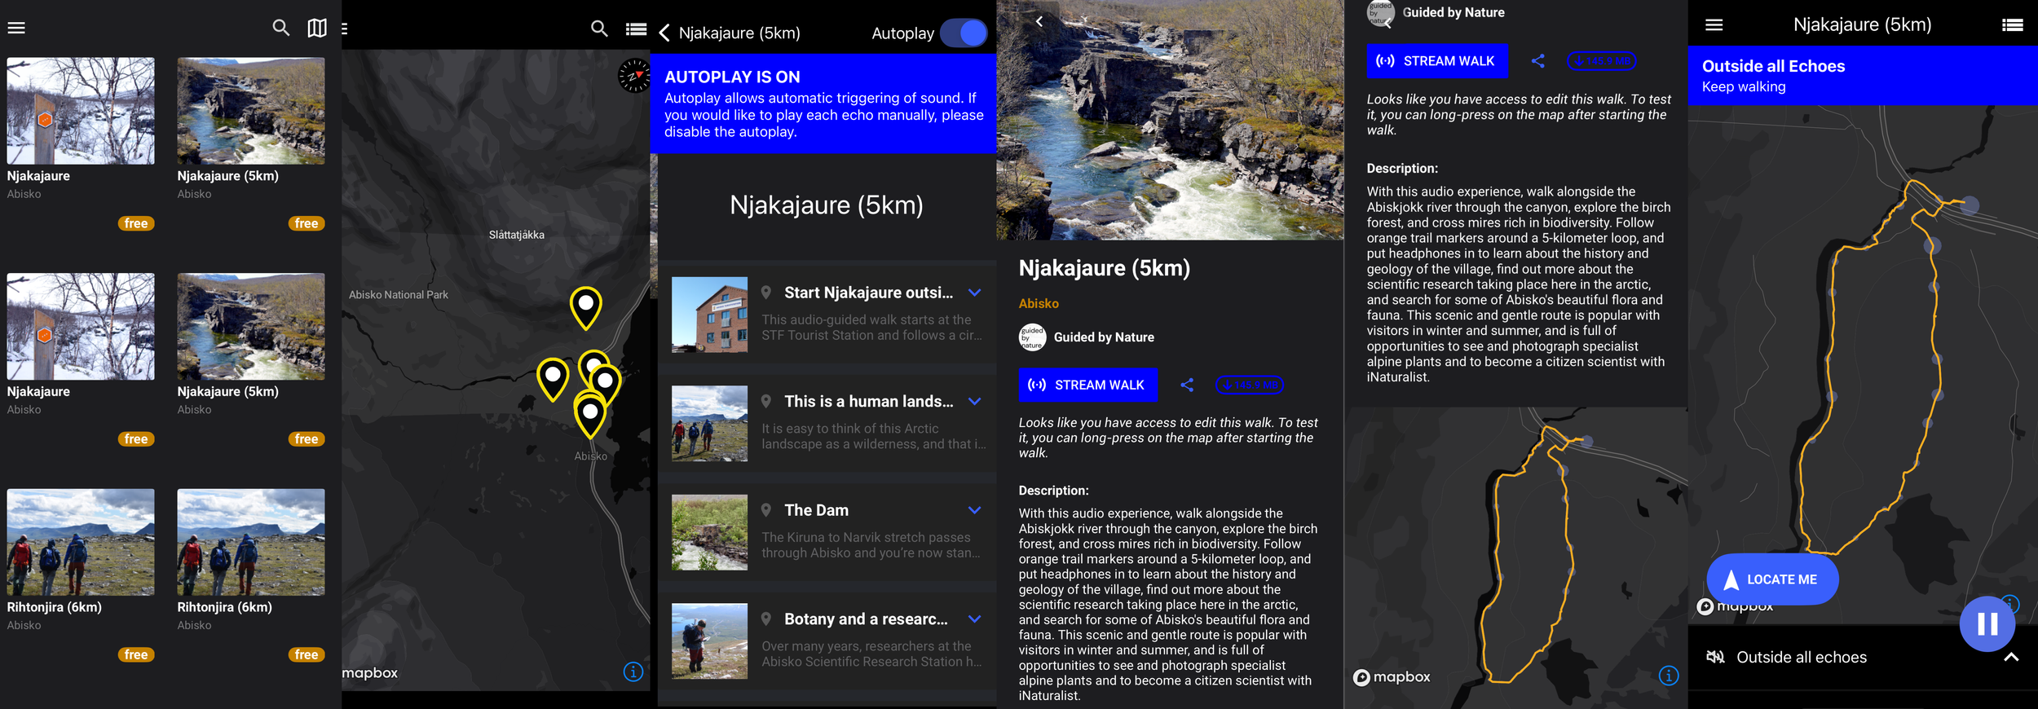Tap search icon above the Abisko pin map
Screen dimensions: 2038x709
(599, 29)
